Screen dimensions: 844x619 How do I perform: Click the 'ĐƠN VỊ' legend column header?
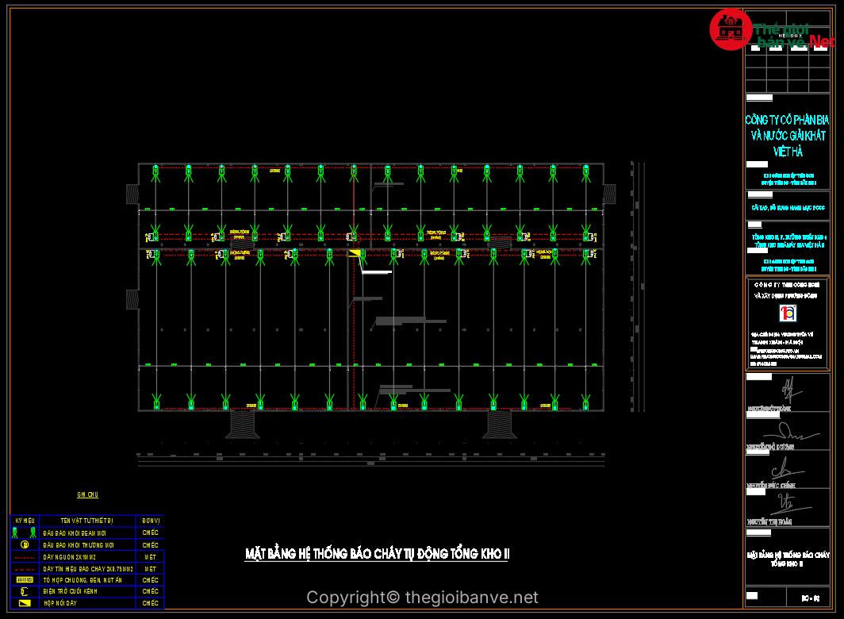(x=150, y=521)
